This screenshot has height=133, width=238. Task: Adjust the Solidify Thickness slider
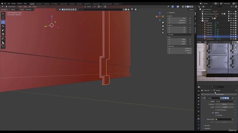tap(225, 104)
